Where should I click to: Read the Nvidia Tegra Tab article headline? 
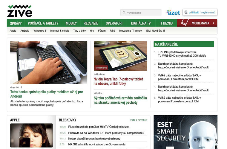click(x=118, y=81)
